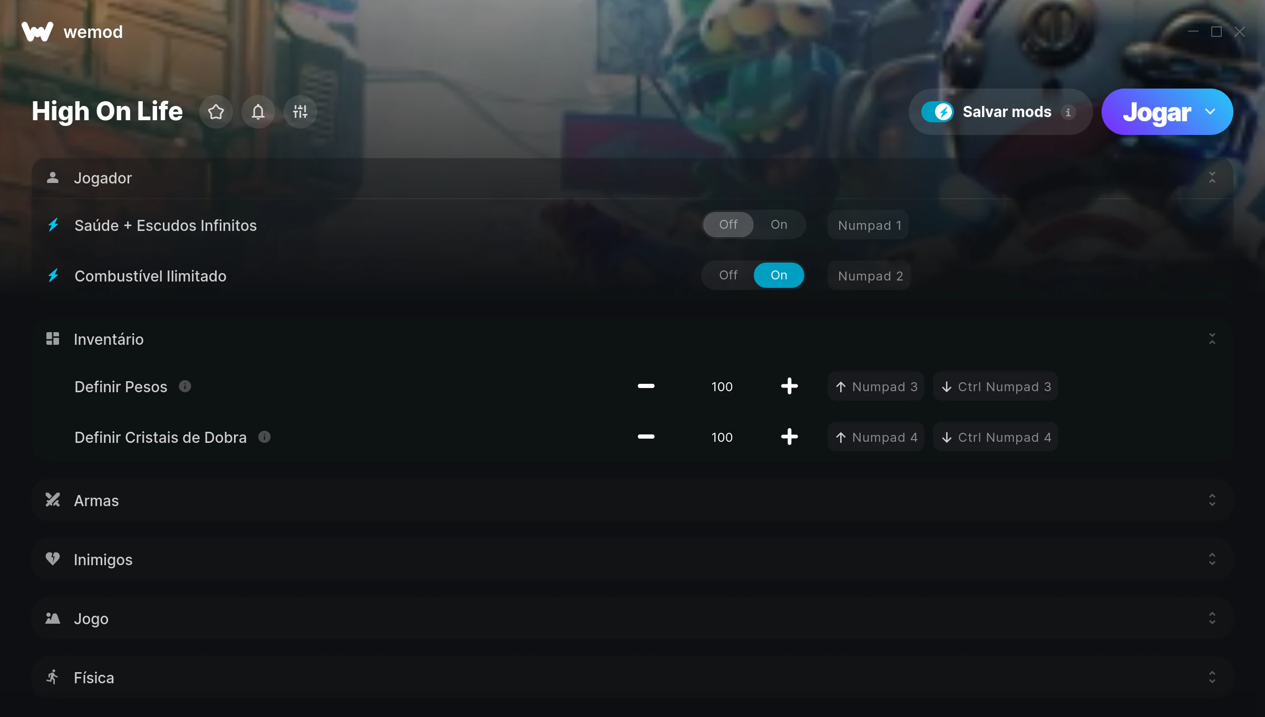Toggle the Salvar mods switch
The width and height of the screenshot is (1265, 717).
pyautogui.click(x=938, y=112)
